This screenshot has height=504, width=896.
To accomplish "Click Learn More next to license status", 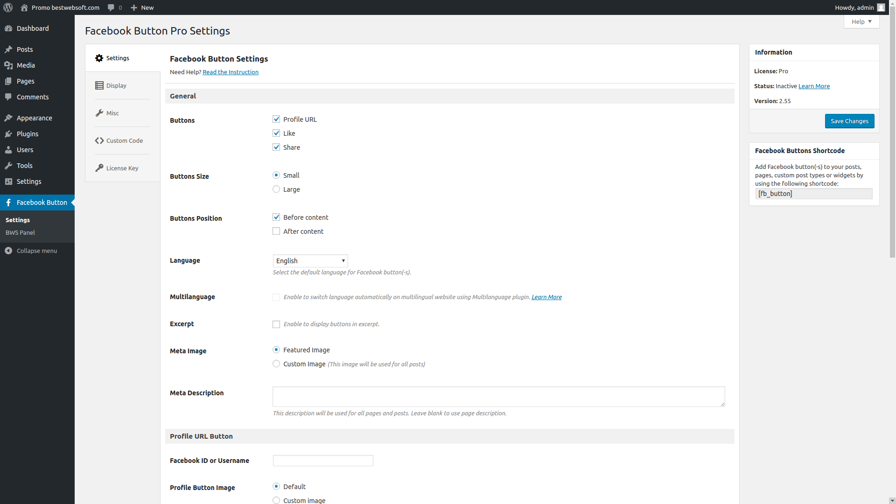I will (814, 86).
